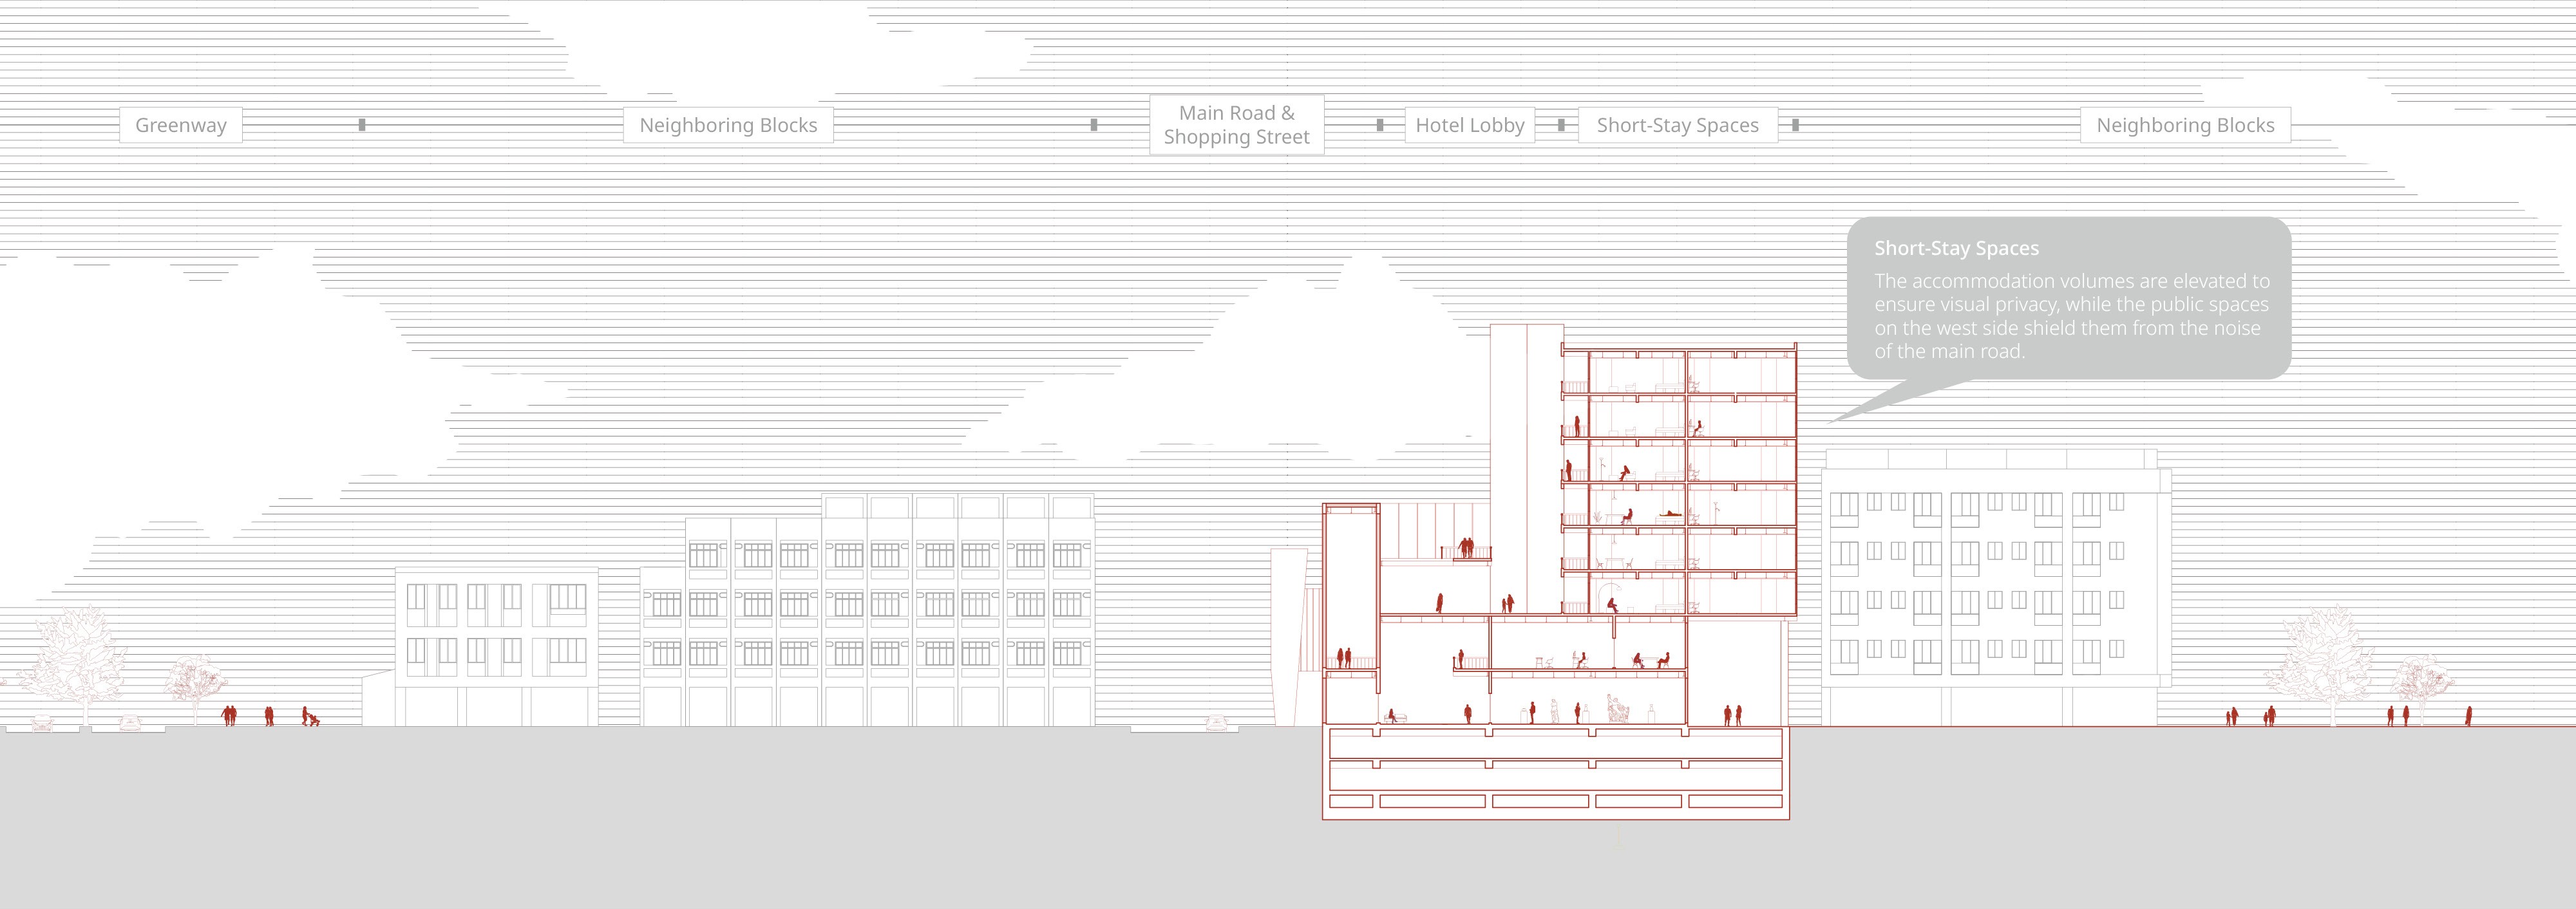Viewport: 2576px width, 909px height.
Task: Select the left Neighboring Blocks label
Action: pyautogui.click(x=728, y=125)
